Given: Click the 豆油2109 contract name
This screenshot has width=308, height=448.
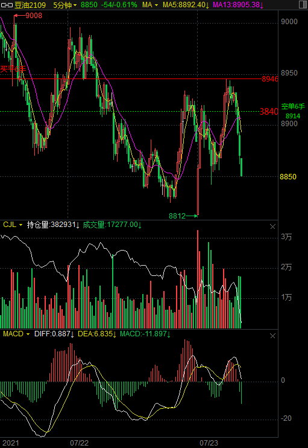Looking at the screenshot, I should (x=30, y=5).
